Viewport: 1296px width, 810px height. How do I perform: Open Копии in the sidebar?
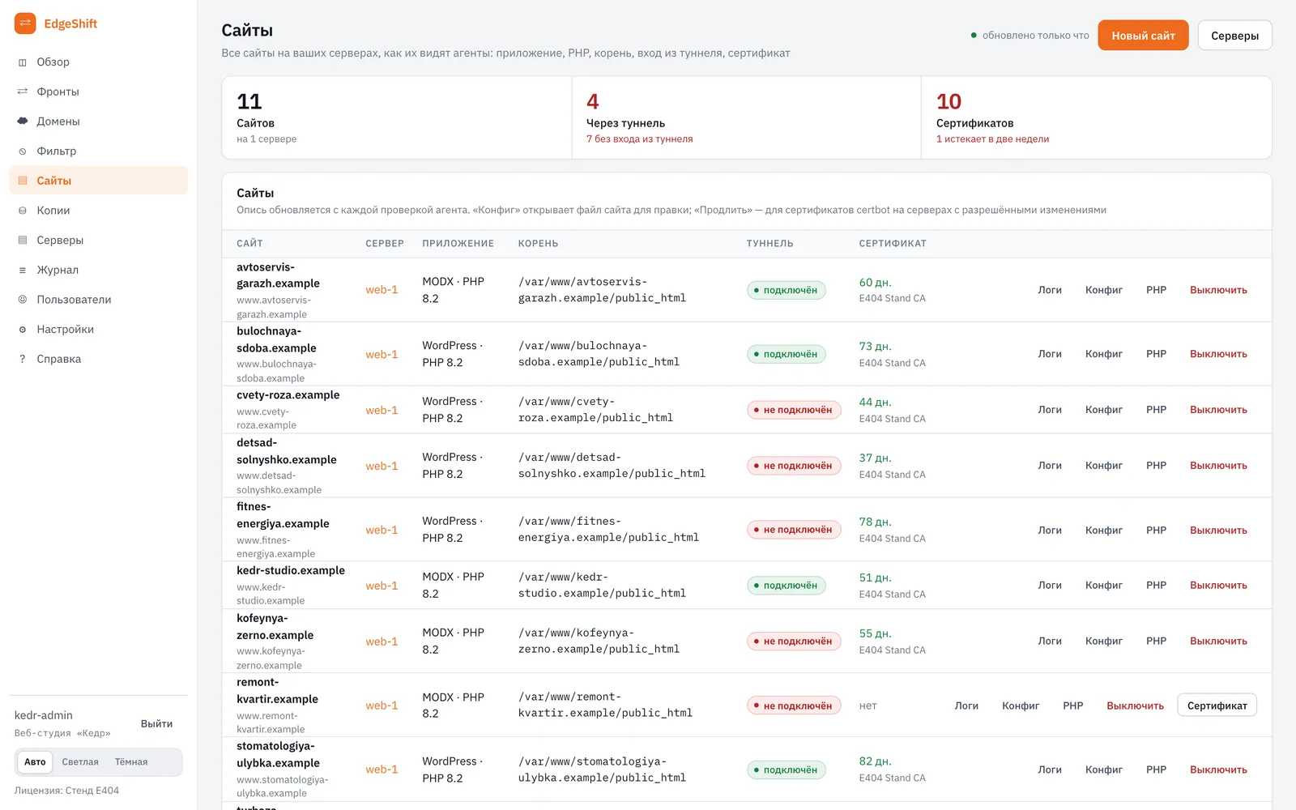point(98,211)
